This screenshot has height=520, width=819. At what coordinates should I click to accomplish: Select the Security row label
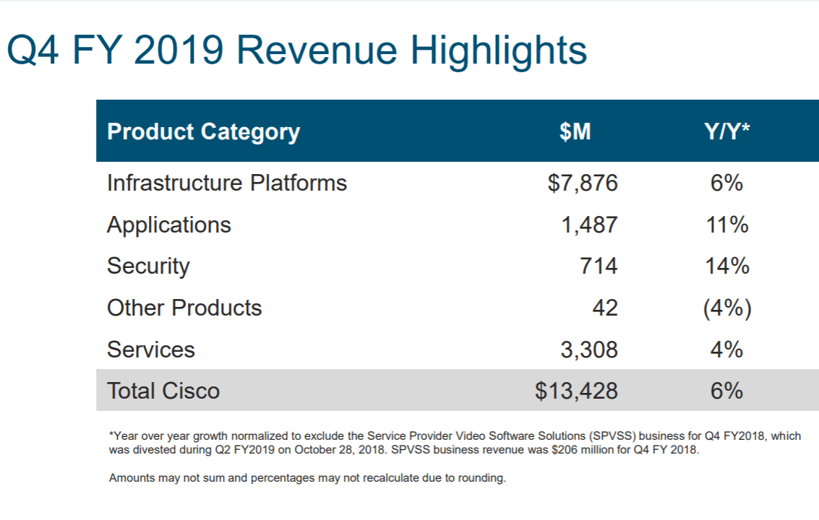click(148, 266)
